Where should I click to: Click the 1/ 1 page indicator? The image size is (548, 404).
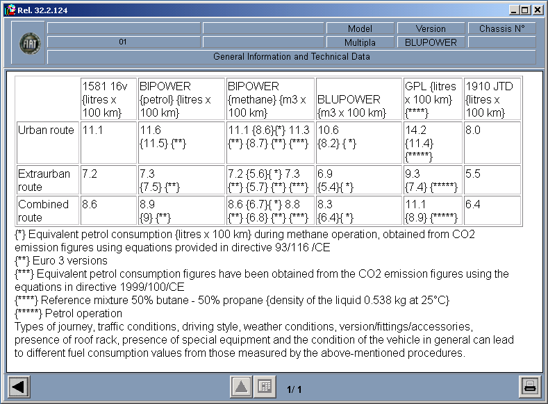(294, 389)
